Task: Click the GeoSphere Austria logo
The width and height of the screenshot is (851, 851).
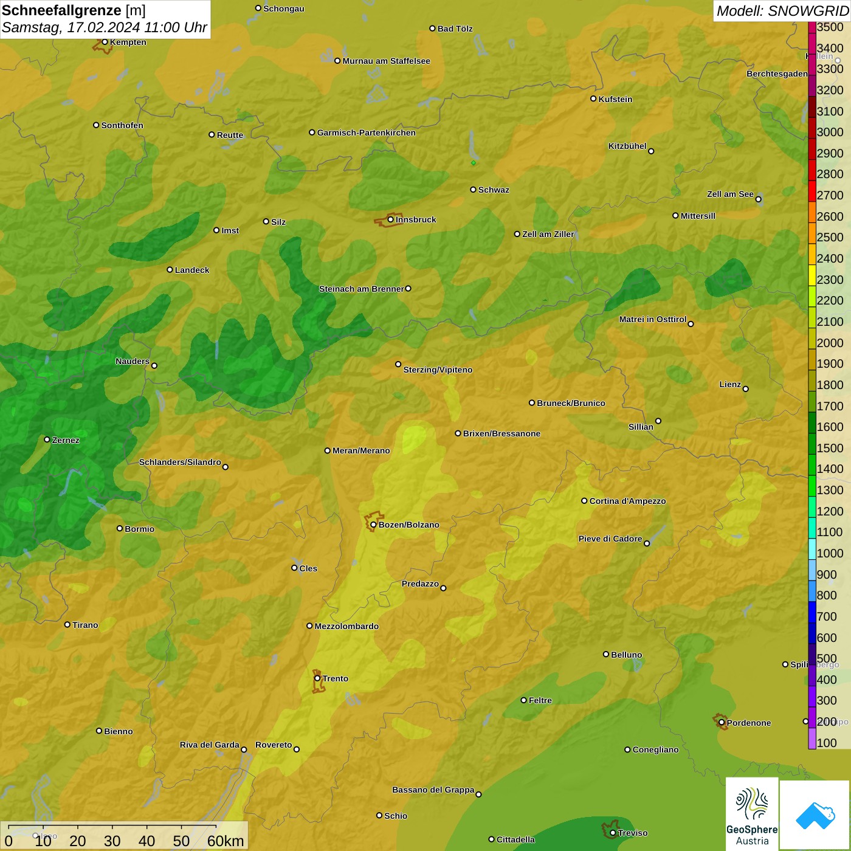Action: [752, 814]
